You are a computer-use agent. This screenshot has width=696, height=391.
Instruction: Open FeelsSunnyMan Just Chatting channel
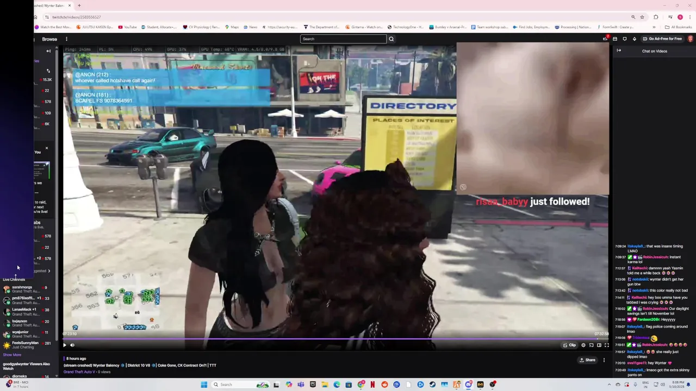[26, 345]
